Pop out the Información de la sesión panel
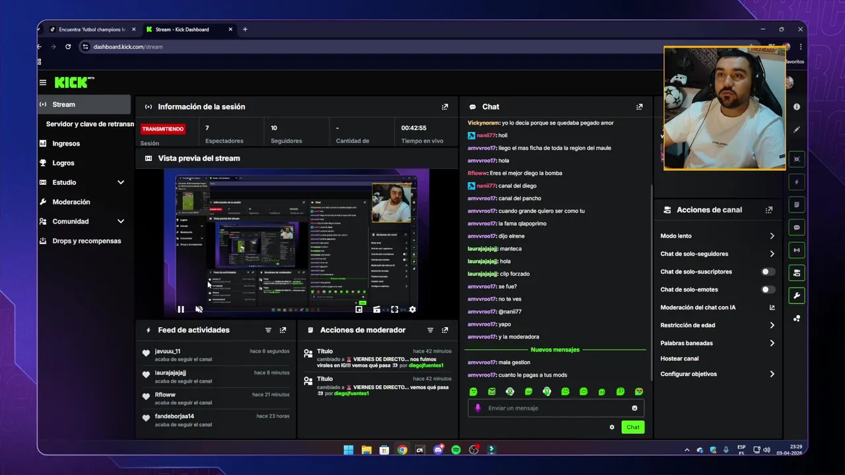 coord(445,107)
